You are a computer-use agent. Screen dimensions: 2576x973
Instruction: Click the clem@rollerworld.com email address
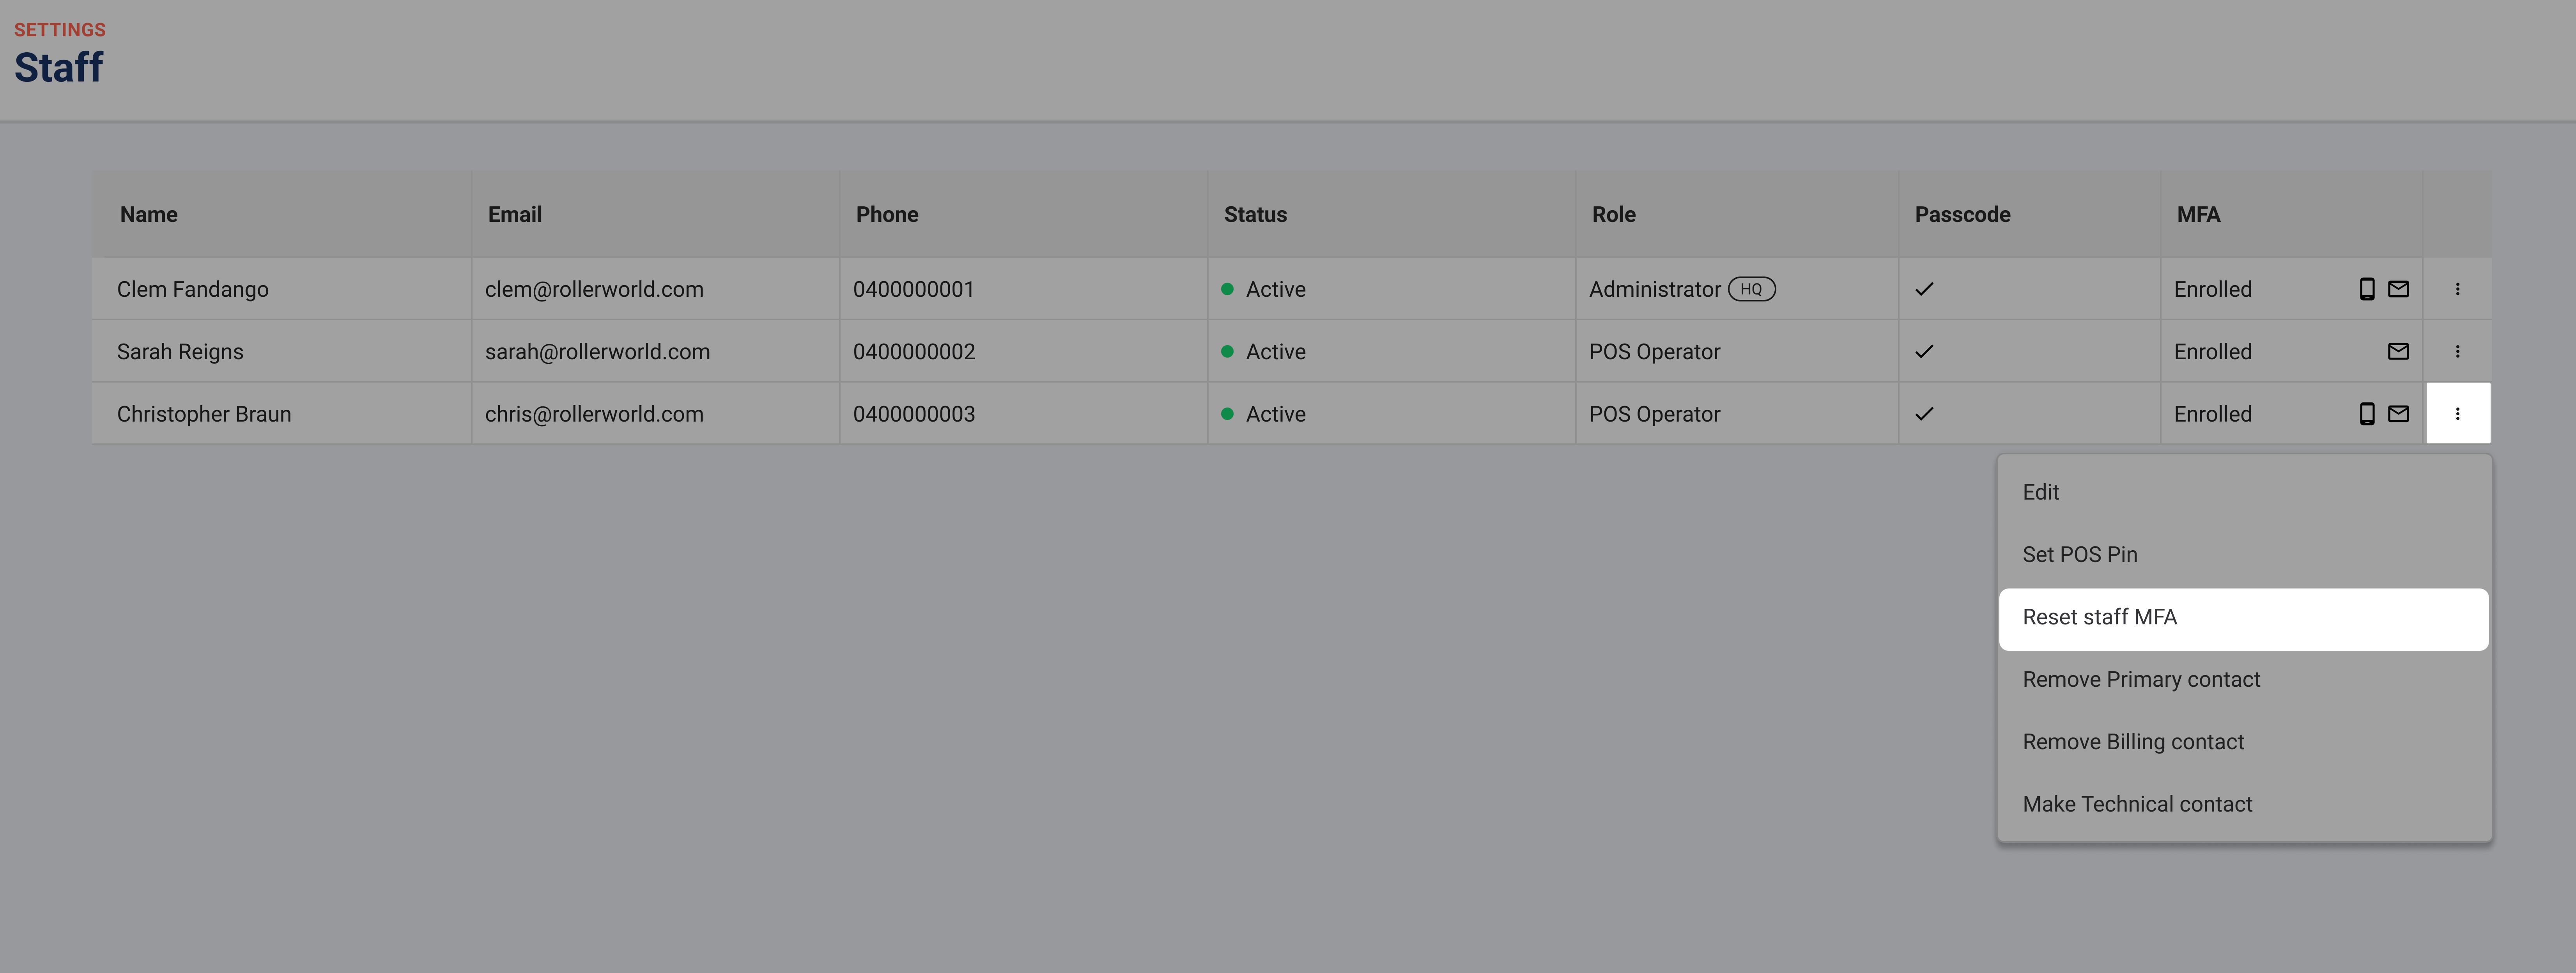(594, 289)
